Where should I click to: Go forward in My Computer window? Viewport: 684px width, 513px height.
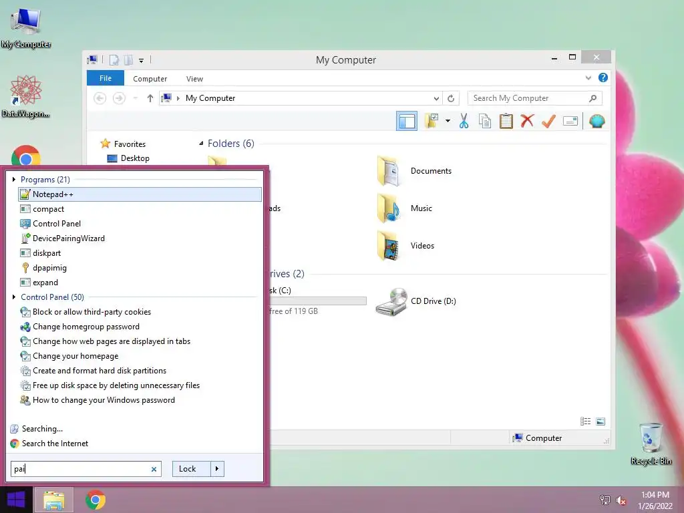pos(119,98)
